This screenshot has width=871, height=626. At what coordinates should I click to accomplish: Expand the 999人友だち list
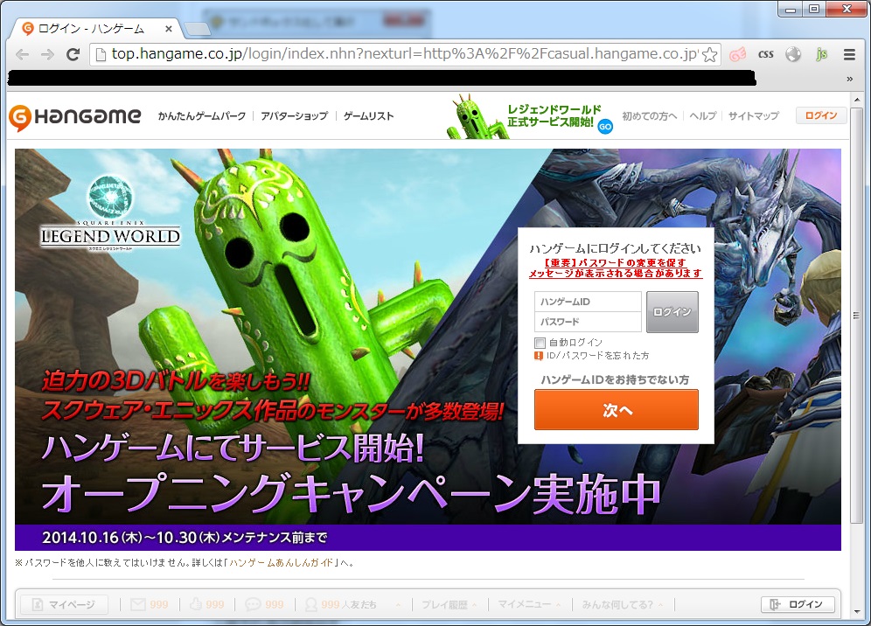point(398,605)
